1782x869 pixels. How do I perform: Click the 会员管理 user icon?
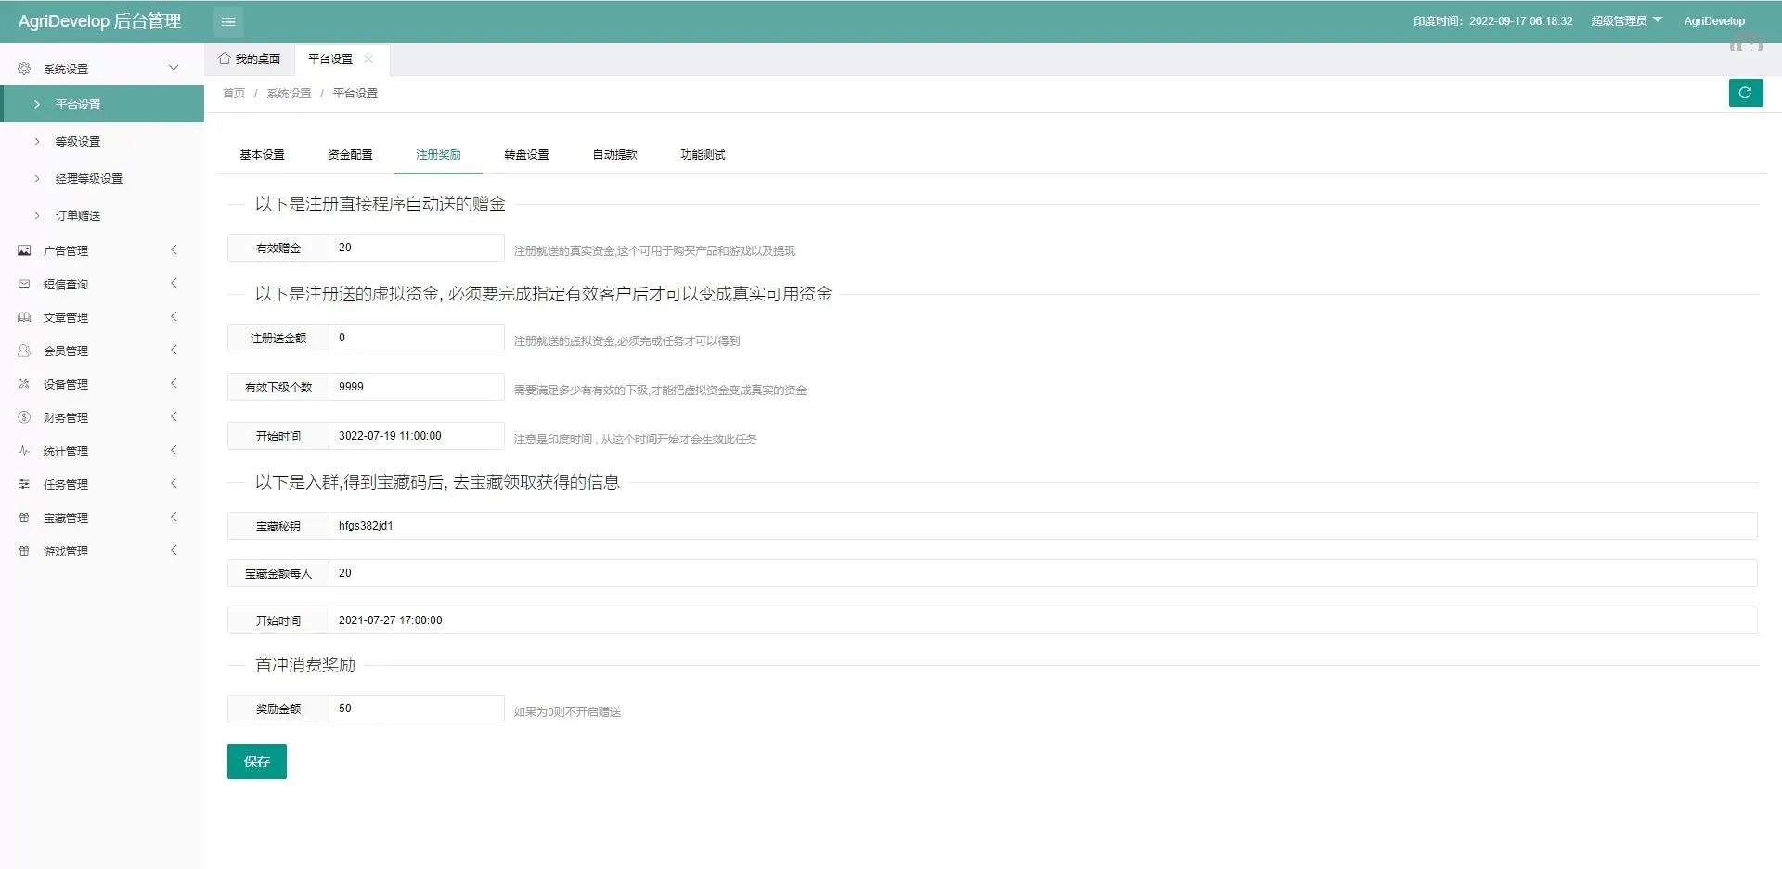[24, 351]
